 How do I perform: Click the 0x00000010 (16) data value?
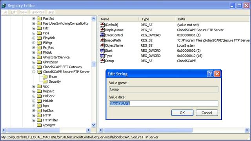[x=190, y=56]
